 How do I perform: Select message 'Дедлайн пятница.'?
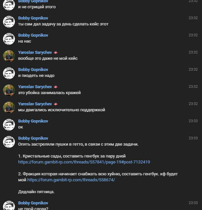36,192
